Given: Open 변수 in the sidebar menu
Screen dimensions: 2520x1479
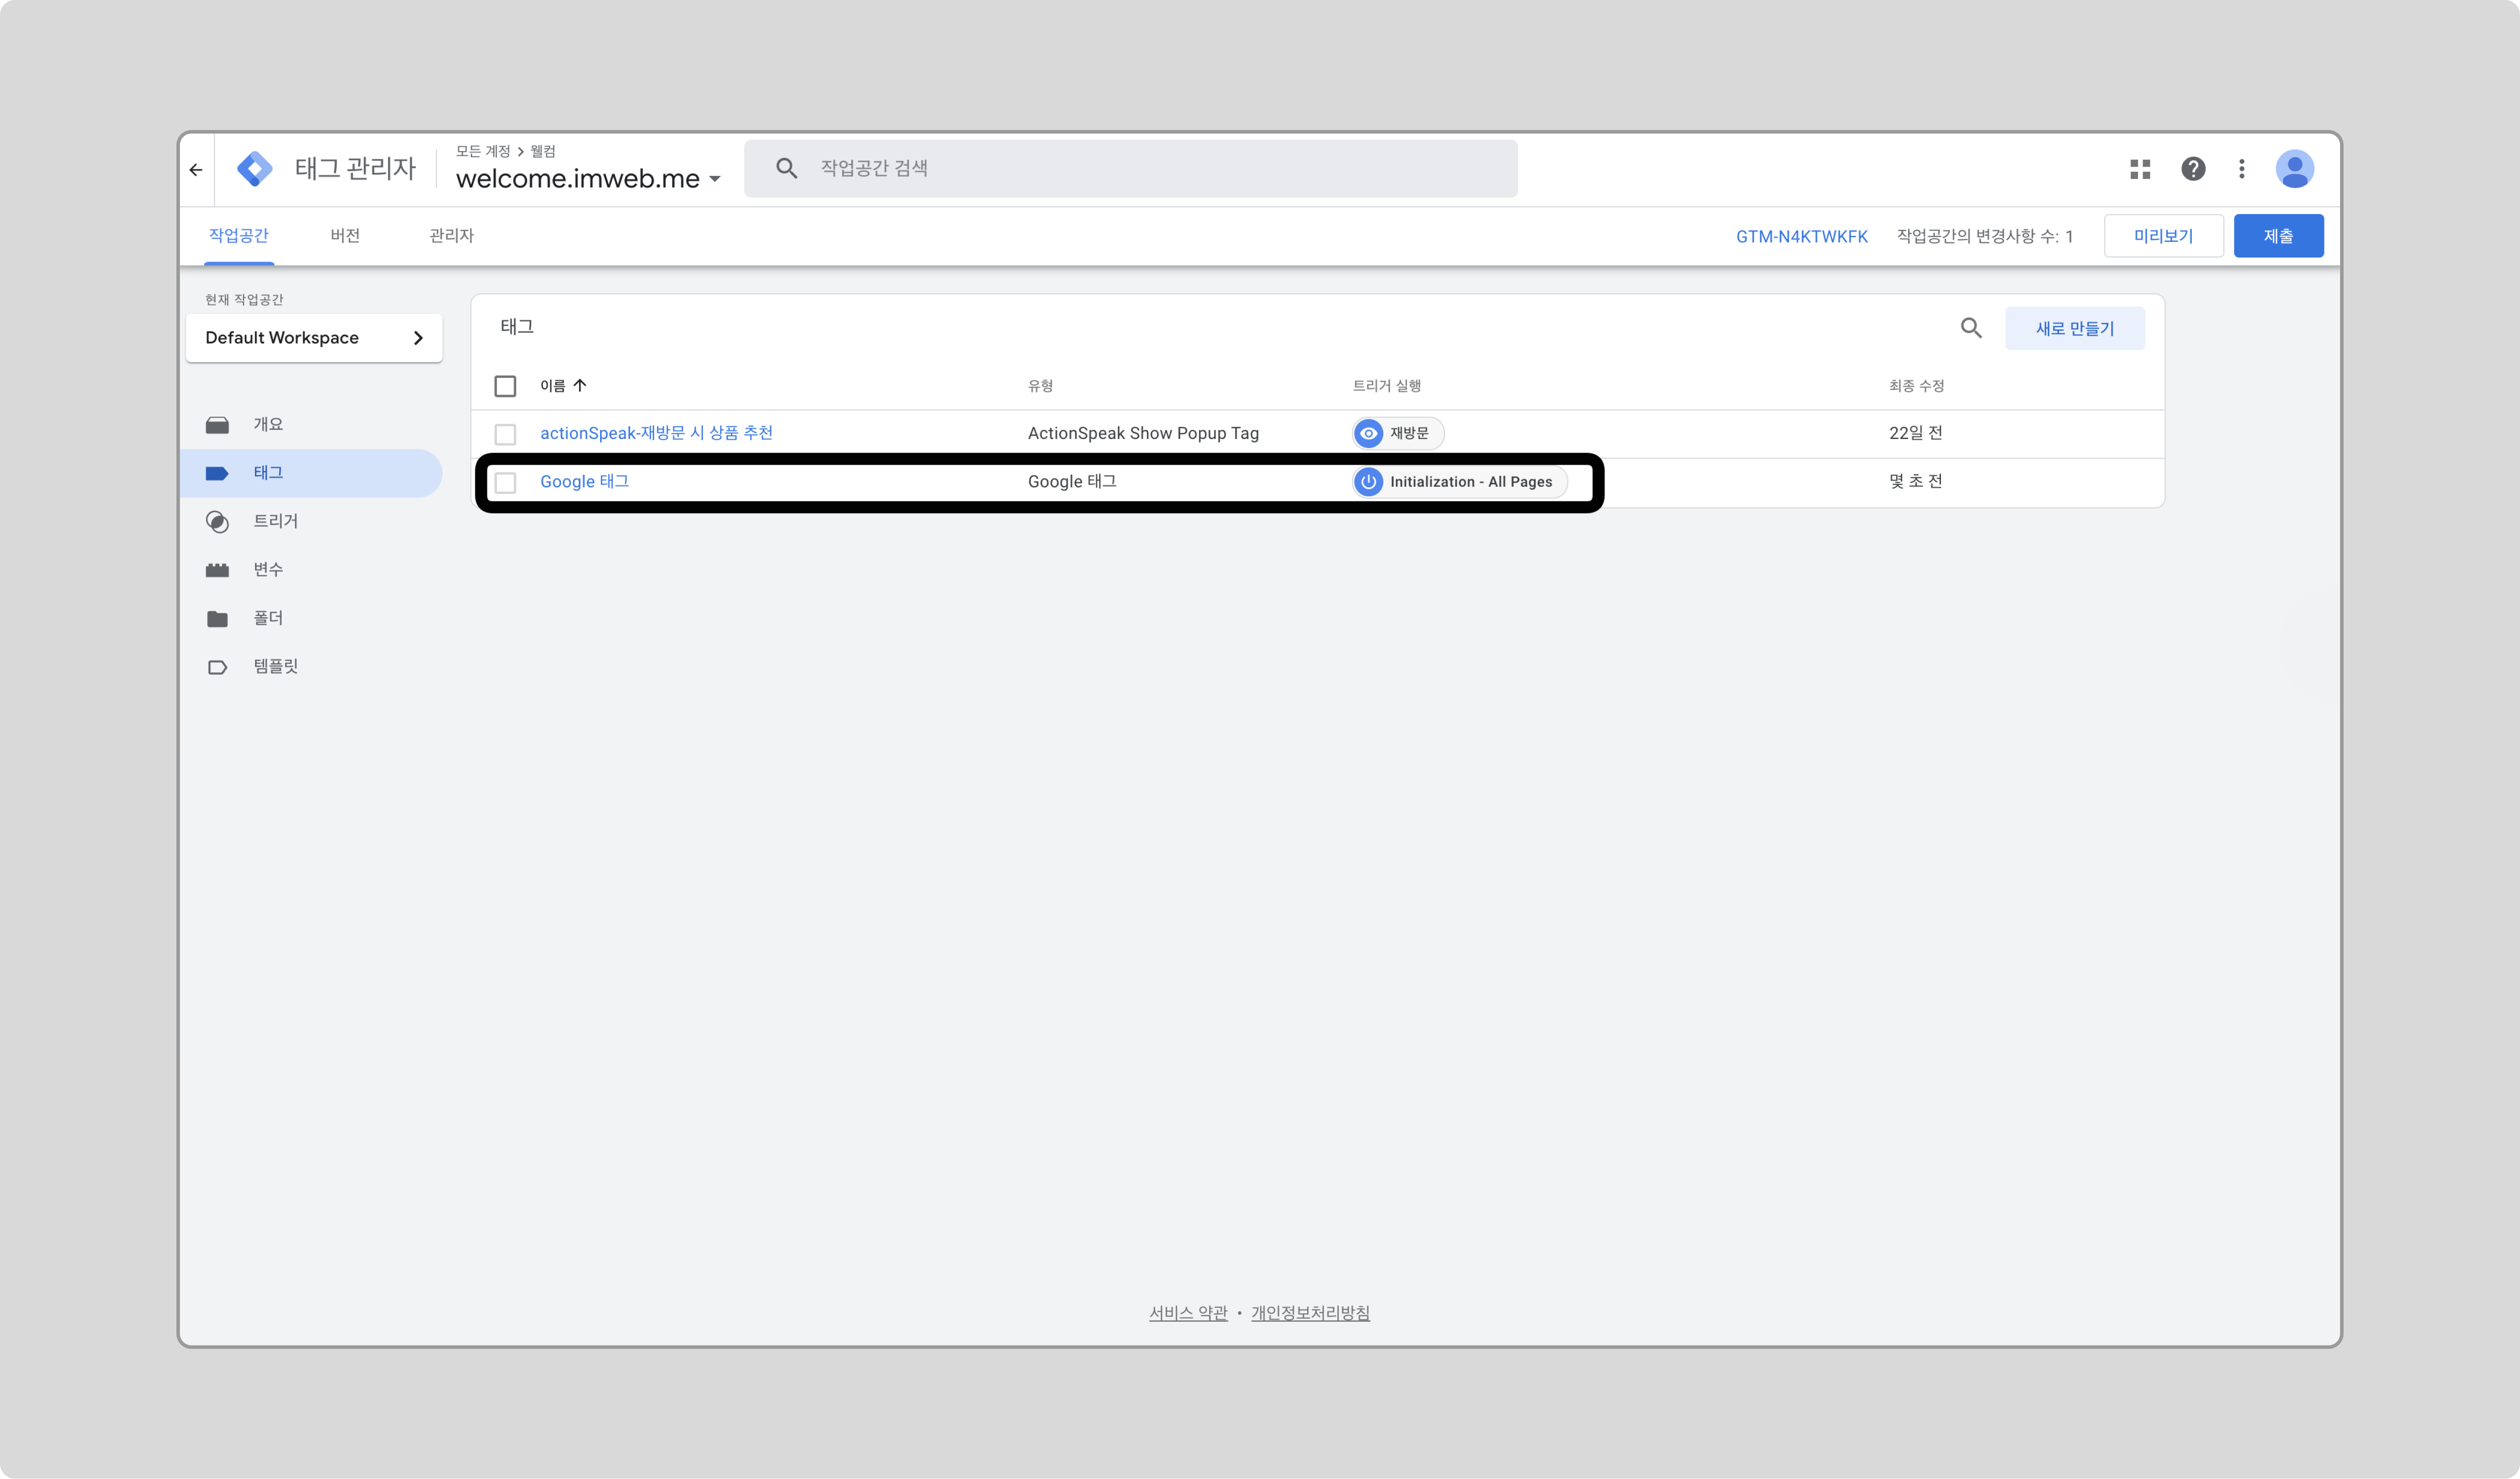Looking at the screenshot, I should (x=311, y=570).
